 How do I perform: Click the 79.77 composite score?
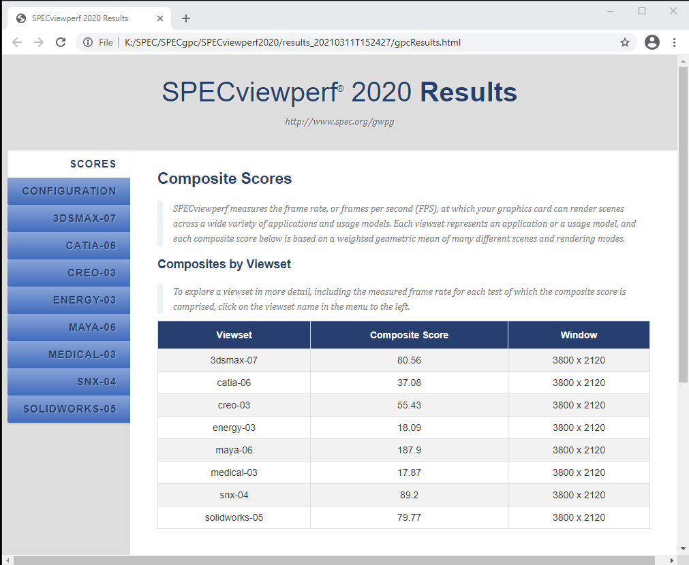409,517
